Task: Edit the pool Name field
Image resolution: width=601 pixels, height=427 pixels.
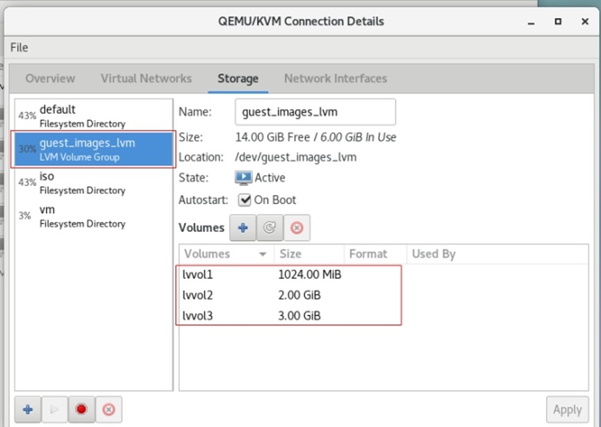Action: point(315,112)
